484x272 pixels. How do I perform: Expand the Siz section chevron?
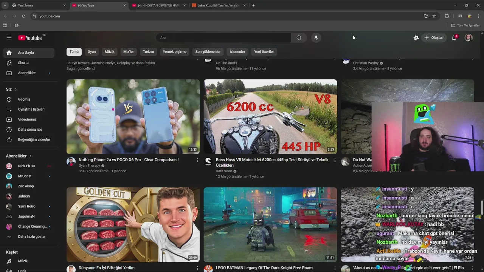coord(16,90)
